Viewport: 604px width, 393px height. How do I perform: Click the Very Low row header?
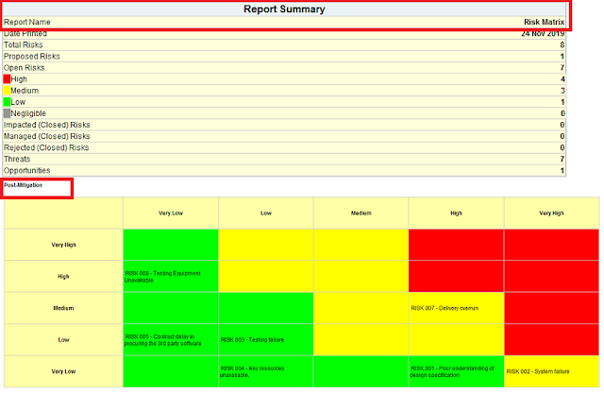(63, 371)
